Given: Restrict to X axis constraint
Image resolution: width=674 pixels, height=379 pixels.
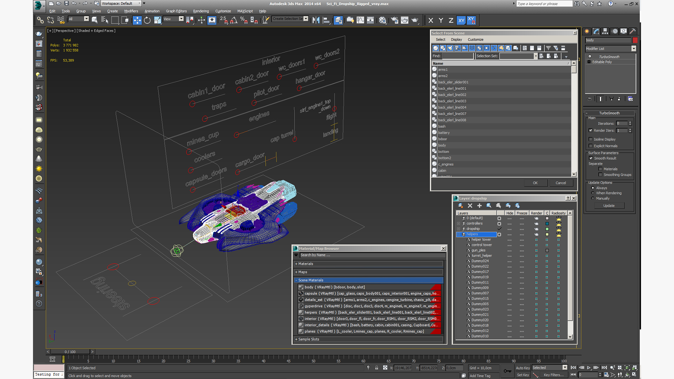Looking at the screenshot, I should [431, 20].
